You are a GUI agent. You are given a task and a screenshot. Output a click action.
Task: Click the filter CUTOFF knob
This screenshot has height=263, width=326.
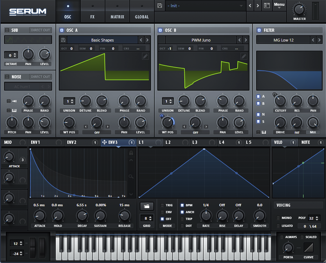tap(280, 101)
